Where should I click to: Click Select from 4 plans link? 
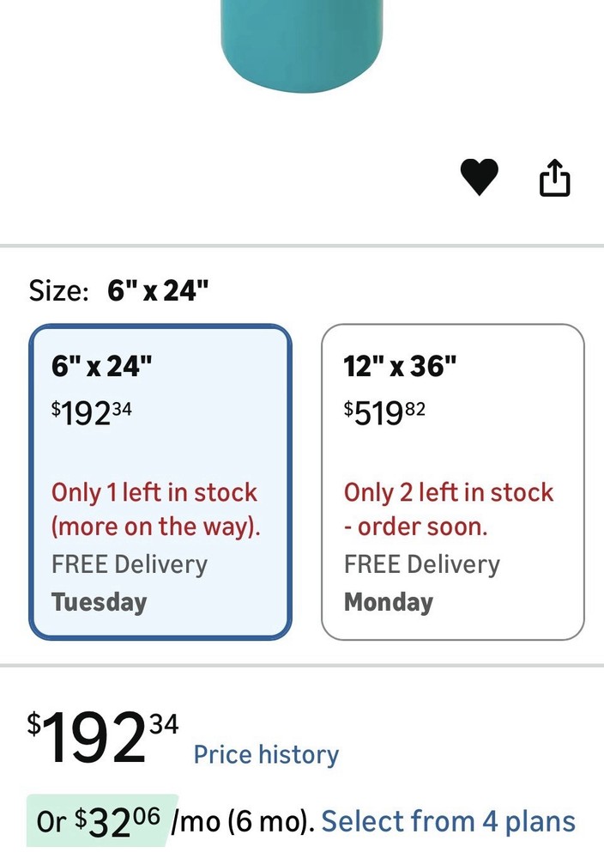(x=448, y=821)
